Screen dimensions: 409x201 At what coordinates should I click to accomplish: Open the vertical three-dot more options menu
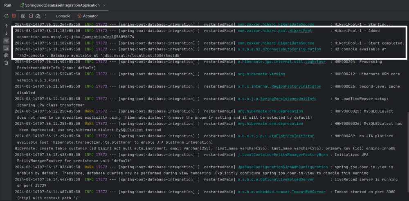tap(45, 16)
